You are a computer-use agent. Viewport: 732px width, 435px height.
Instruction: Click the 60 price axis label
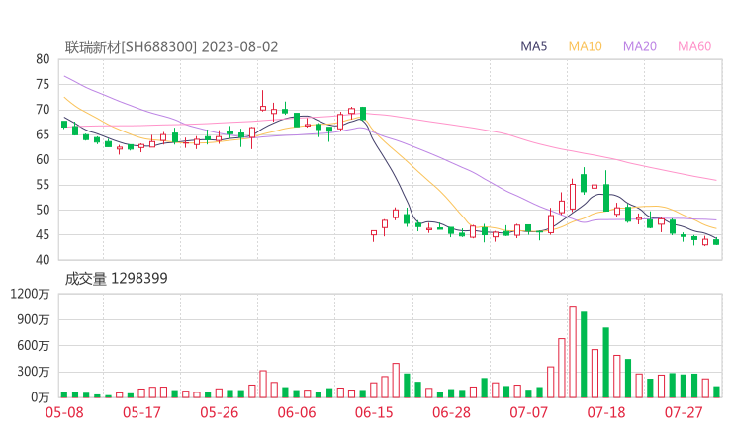43,159
